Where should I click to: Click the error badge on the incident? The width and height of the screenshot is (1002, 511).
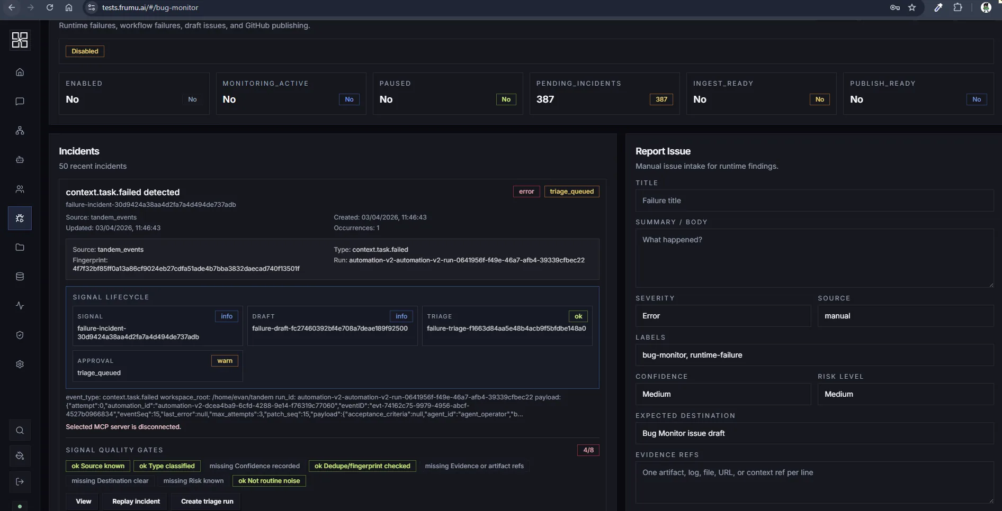coord(526,191)
